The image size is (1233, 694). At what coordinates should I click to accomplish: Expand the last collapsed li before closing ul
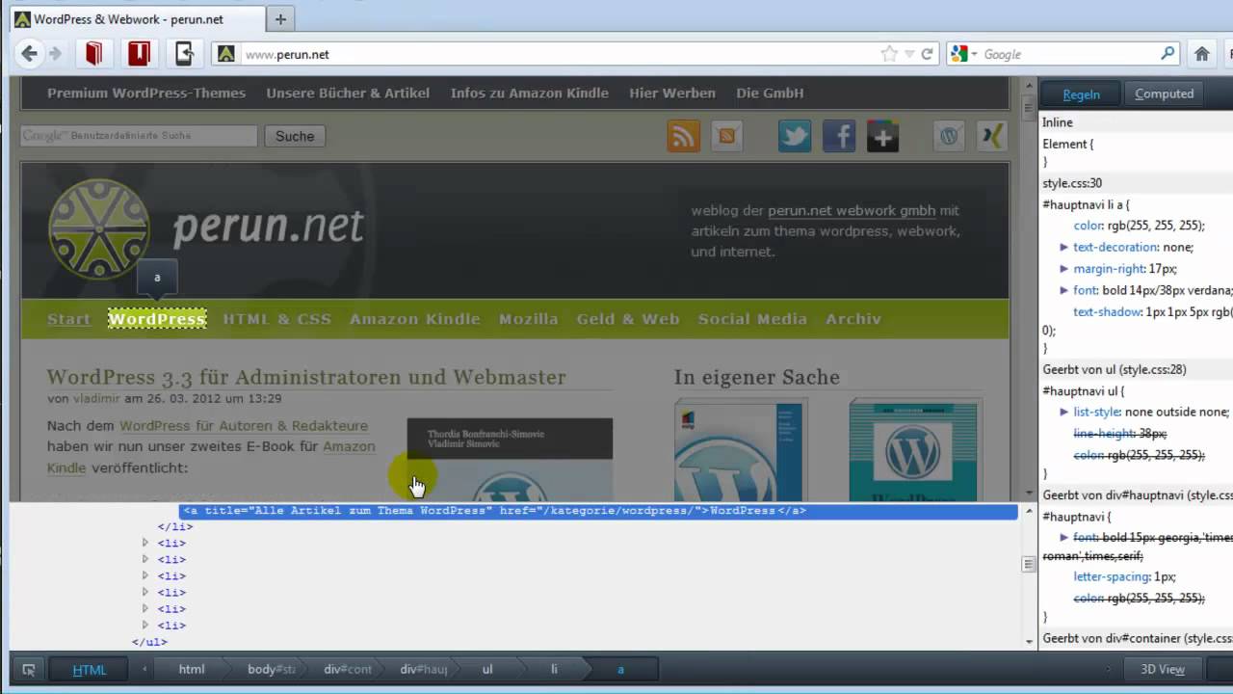(145, 625)
